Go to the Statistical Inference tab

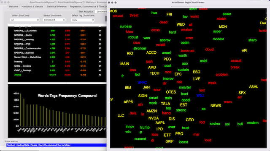pyautogui.click(x=57, y=7)
